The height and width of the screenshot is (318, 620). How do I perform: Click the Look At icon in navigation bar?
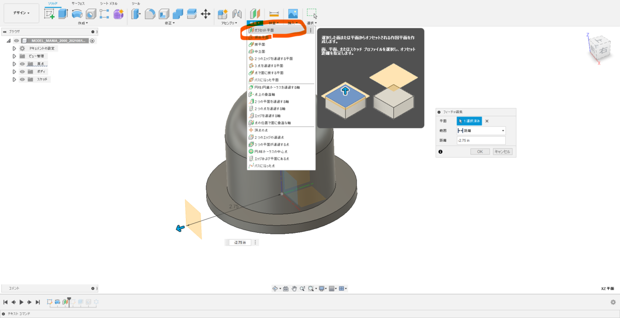click(286, 289)
